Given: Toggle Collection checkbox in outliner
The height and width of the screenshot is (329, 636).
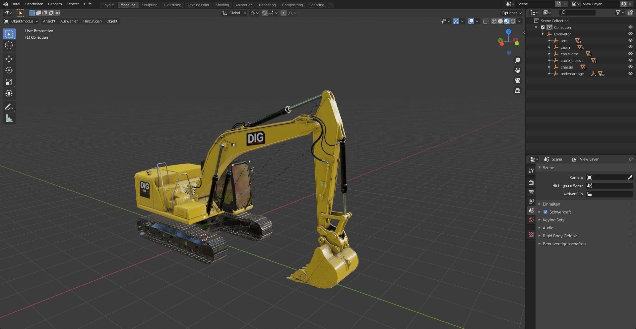Looking at the screenshot, I should click(543, 27).
